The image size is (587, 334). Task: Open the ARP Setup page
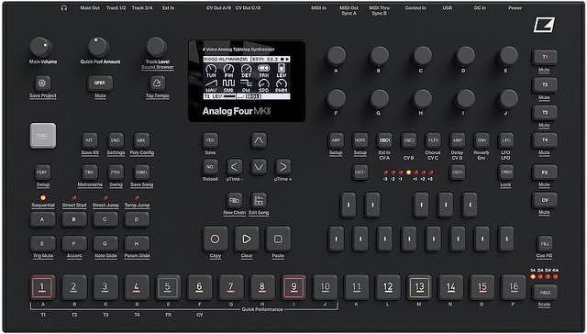click(336, 140)
